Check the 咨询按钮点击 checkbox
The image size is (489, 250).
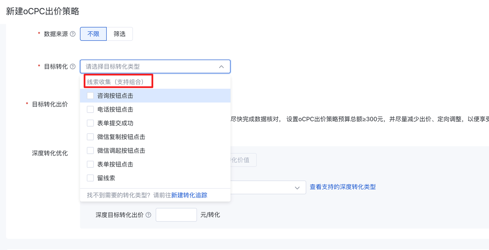pyautogui.click(x=90, y=96)
